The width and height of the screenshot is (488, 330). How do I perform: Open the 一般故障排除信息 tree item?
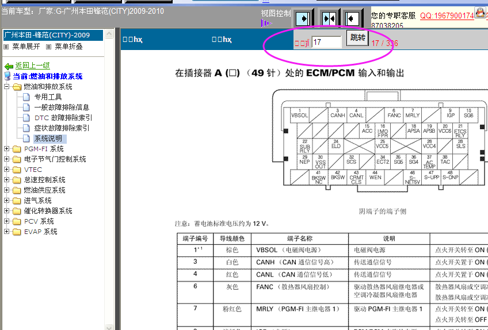click(62, 108)
